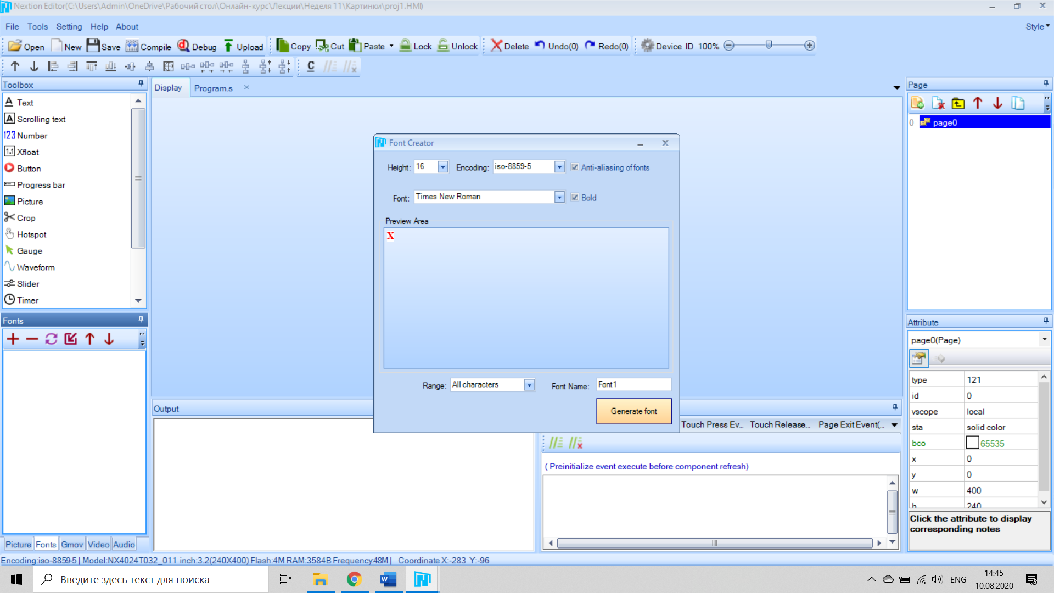The image size is (1054, 593).
Task: Uncheck the Bold checkbox
Action: click(575, 198)
